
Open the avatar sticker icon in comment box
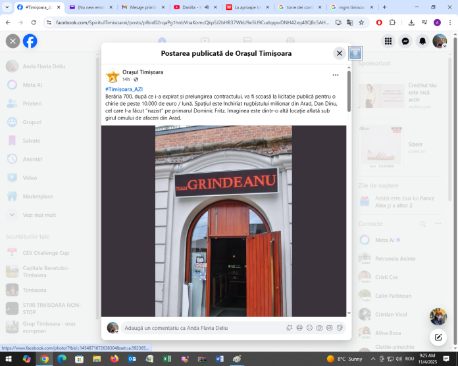click(289, 328)
